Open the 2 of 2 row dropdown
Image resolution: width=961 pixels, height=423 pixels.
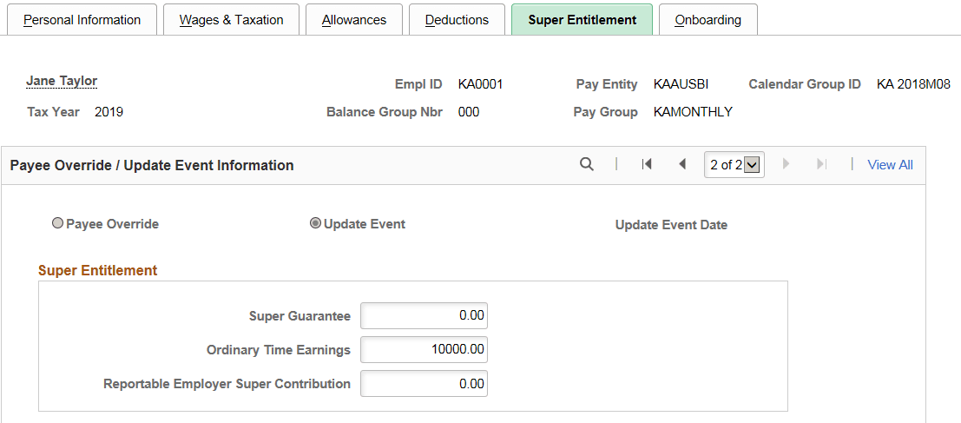pos(734,165)
